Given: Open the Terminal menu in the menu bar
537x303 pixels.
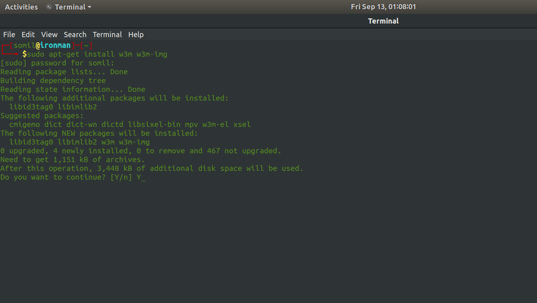Looking at the screenshot, I should 107,35.
